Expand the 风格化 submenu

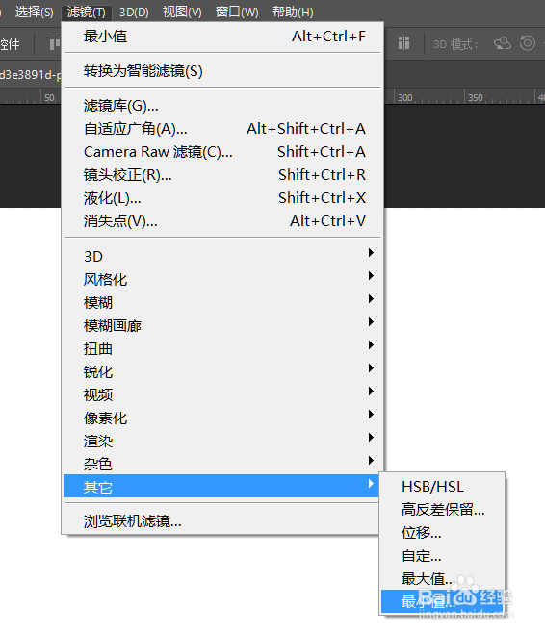[222, 279]
